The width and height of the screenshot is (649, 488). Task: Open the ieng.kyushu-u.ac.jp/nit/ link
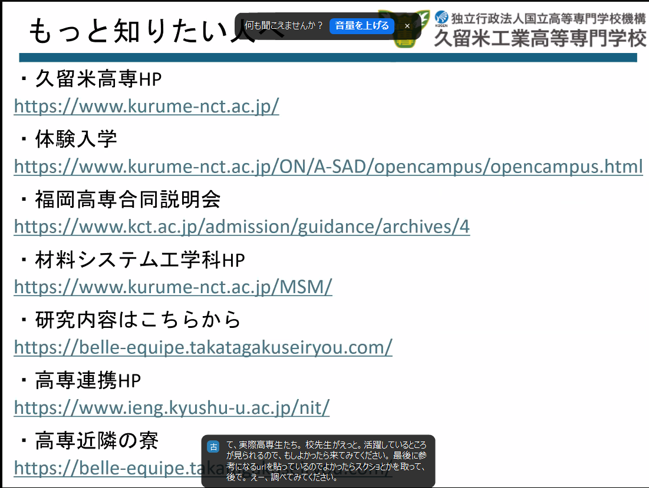click(x=172, y=407)
